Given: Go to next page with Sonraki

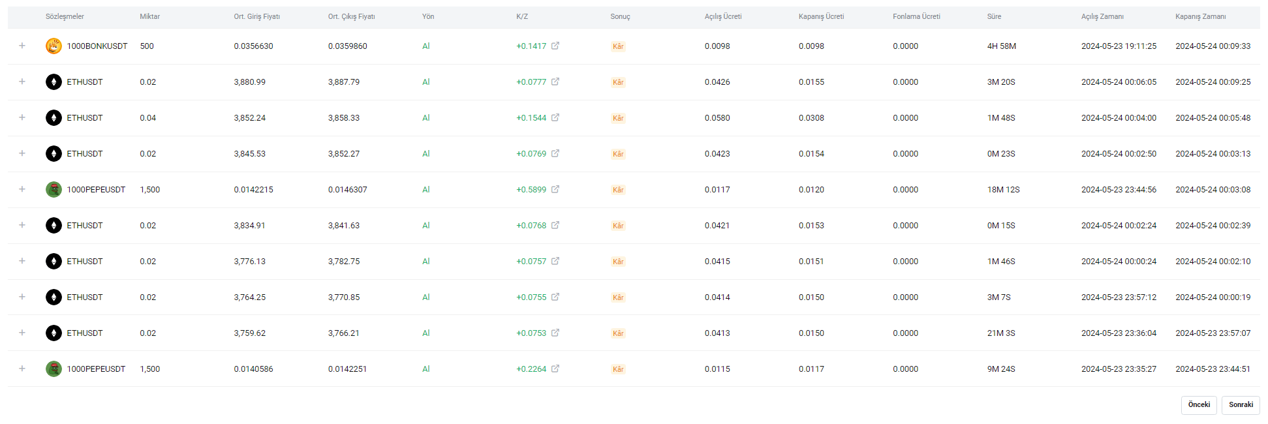Looking at the screenshot, I should tap(1241, 405).
